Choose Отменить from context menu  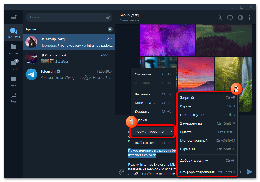coord(153,74)
